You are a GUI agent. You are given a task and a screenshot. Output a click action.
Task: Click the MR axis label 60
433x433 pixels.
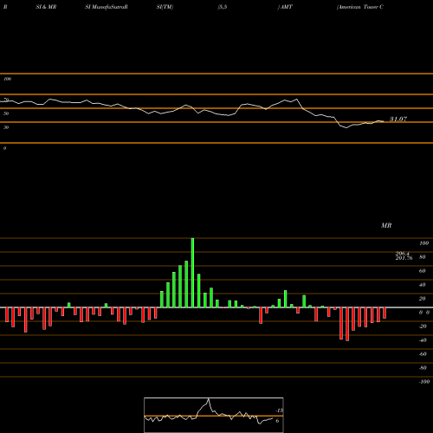click(x=423, y=271)
